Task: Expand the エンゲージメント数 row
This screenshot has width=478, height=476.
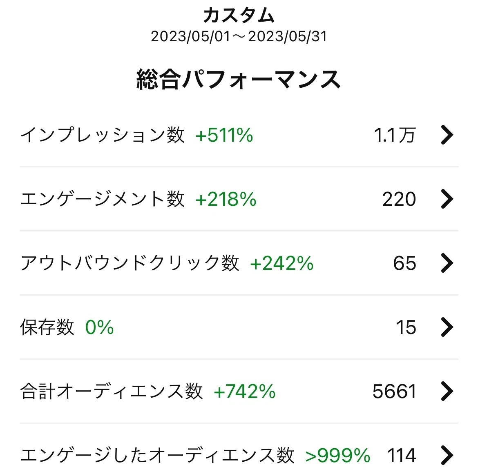Action: pos(239,199)
